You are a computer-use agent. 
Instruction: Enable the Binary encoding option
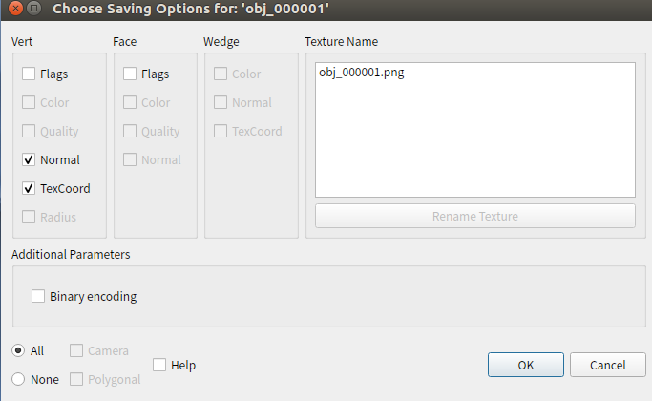pos(38,296)
